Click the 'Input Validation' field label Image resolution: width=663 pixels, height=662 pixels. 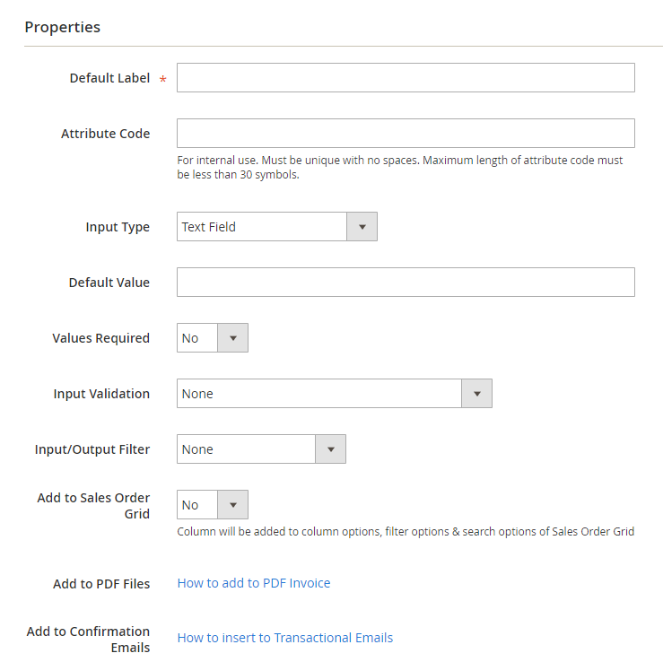tap(101, 394)
